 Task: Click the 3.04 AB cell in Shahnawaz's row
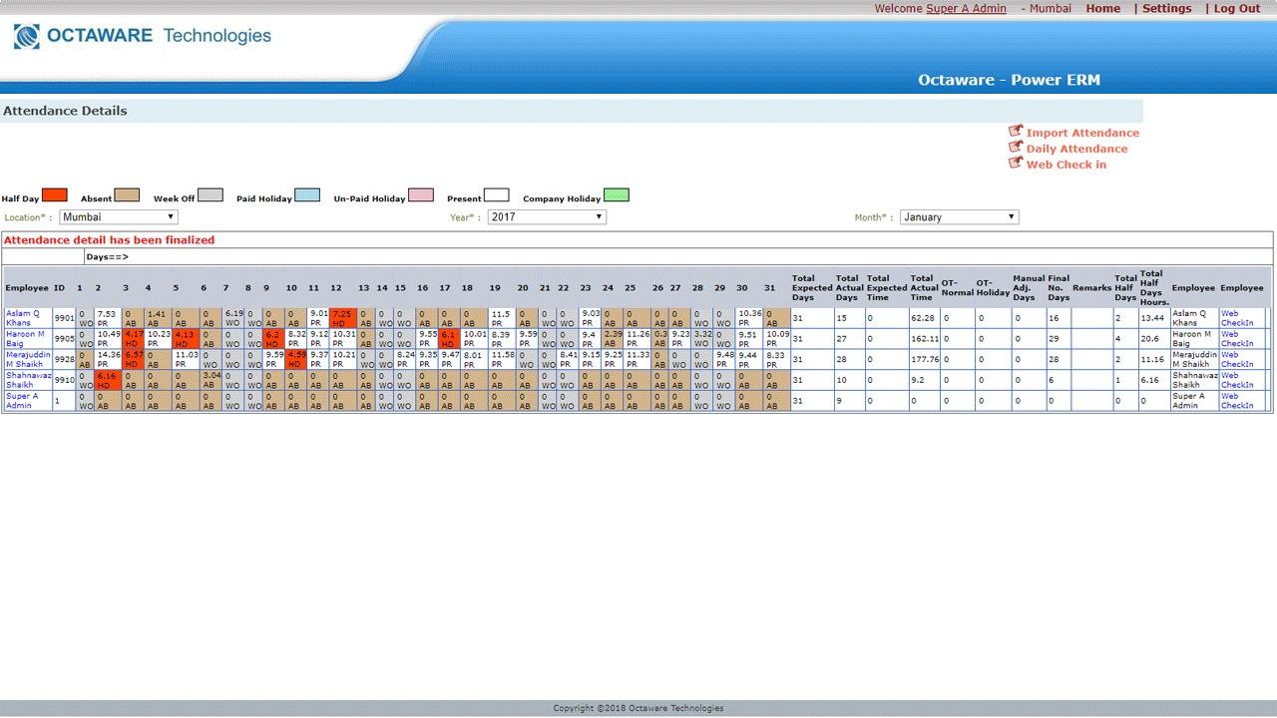click(x=211, y=380)
